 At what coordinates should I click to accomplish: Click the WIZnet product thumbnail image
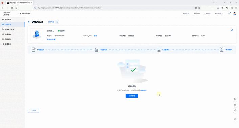click(37, 35)
